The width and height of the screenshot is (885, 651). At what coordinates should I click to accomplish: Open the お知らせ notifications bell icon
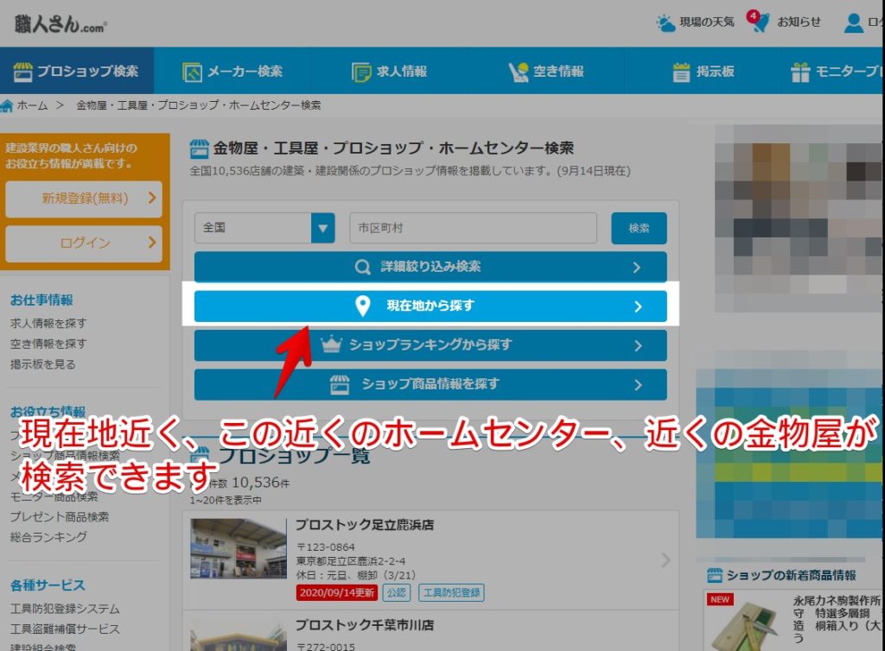pyautogui.click(x=761, y=23)
